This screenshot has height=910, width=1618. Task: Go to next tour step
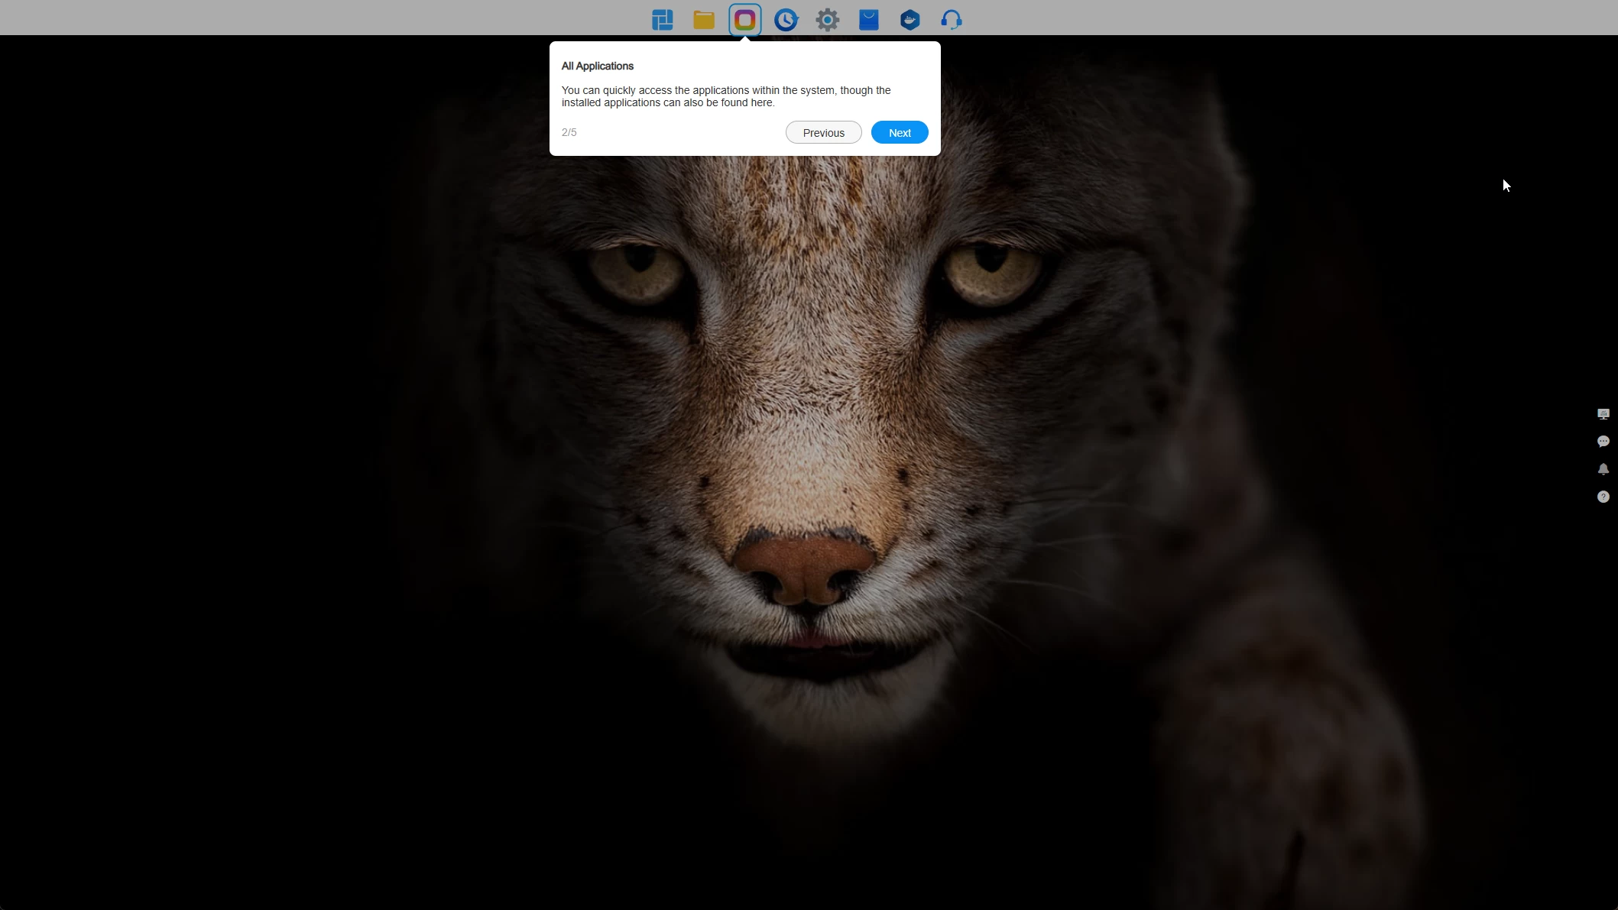pos(900,132)
